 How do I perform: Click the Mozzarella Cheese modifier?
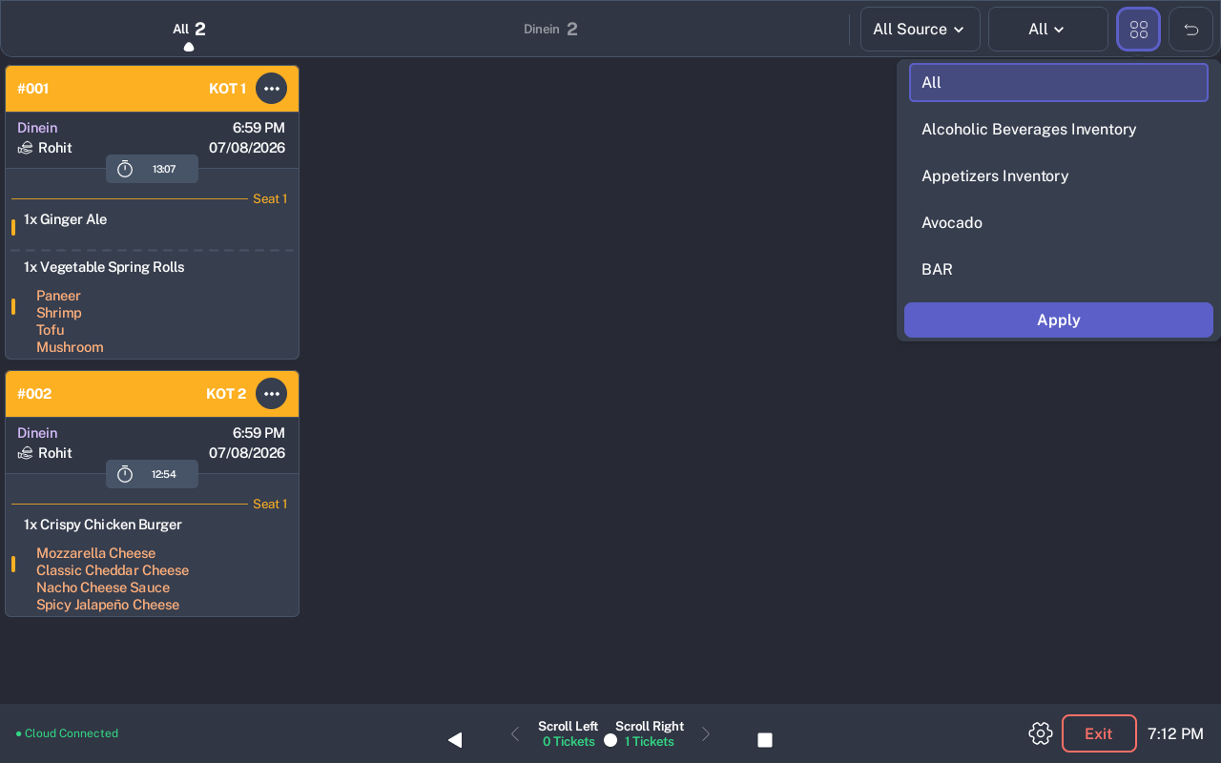pyautogui.click(x=96, y=553)
